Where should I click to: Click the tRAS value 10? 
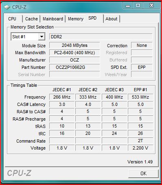tap(62, 126)
